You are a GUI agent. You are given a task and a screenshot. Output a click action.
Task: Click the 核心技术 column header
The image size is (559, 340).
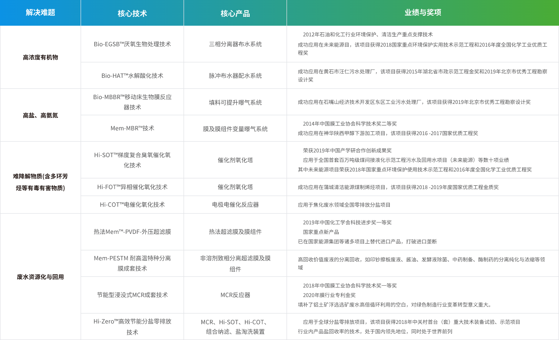pyautogui.click(x=132, y=12)
